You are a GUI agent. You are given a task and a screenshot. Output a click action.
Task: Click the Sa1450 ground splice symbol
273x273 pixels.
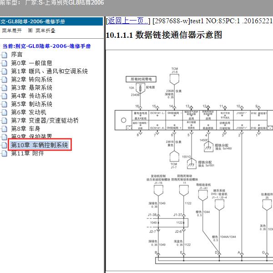click(208, 147)
